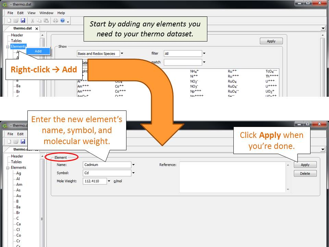Image resolution: width=329 pixels, height=247 pixels.
Task: Select Tables in the lower window tree
Action: pos(16,162)
